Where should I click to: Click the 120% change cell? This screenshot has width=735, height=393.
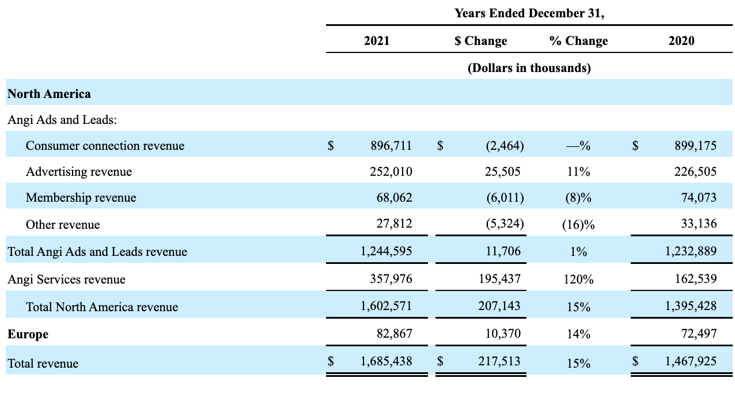578,279
